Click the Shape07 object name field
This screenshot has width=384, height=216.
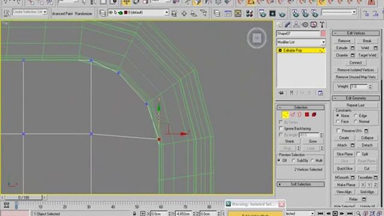pos(298,34)
